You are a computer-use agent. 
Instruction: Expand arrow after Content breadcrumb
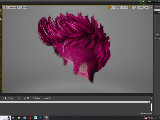tap(15, 98)
